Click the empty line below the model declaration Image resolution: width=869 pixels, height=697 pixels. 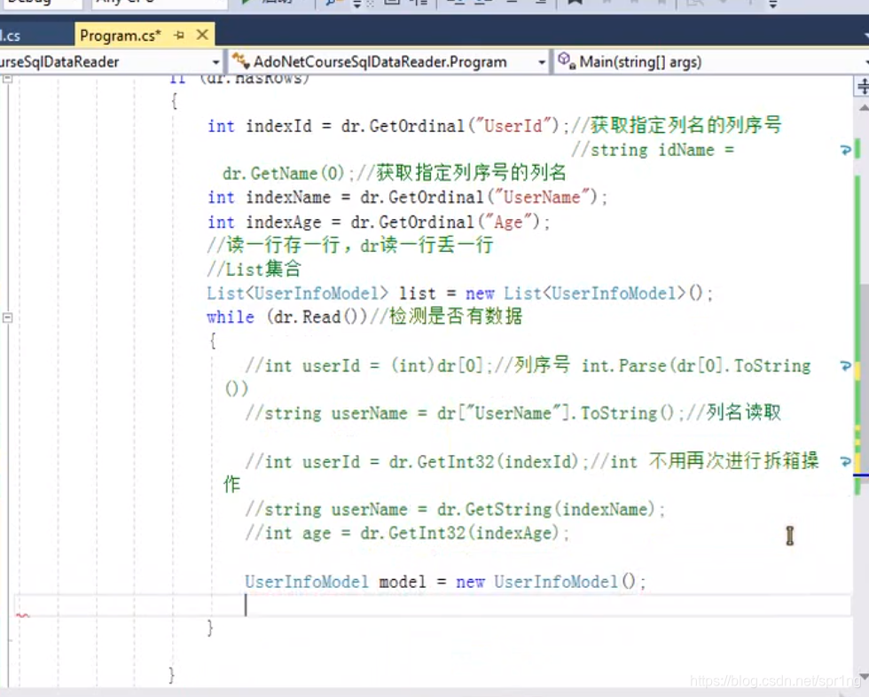click(433, 605)
